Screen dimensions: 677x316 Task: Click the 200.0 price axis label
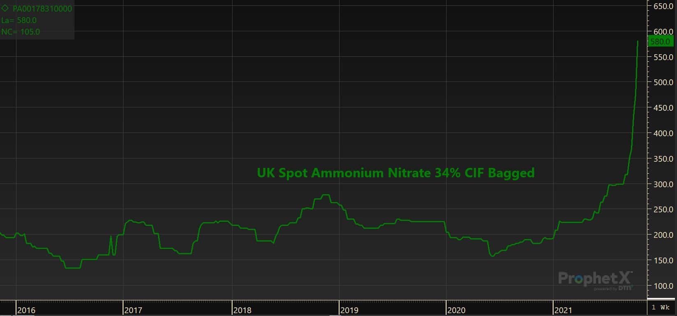663,235
